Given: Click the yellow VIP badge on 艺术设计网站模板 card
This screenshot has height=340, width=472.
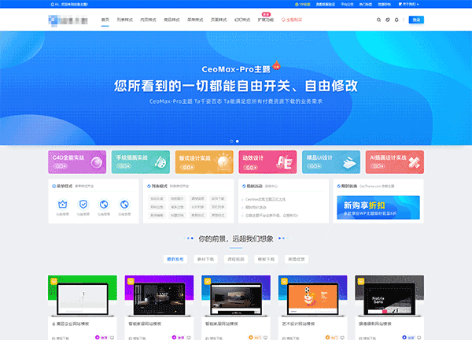Looking at the screenshot, I should click(x=285, y=281).
